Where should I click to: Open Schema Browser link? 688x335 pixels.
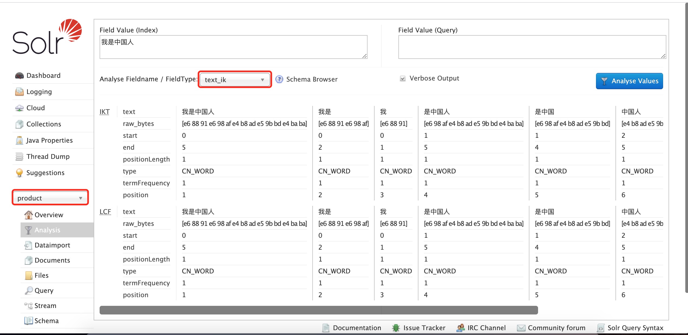[x=312, y=79]
